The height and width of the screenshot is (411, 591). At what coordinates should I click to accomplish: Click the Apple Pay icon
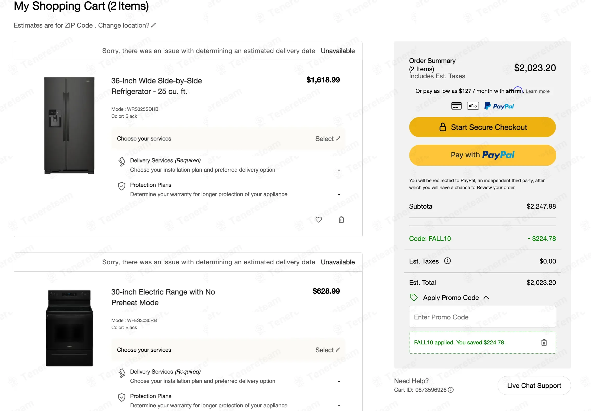point(473,106)
